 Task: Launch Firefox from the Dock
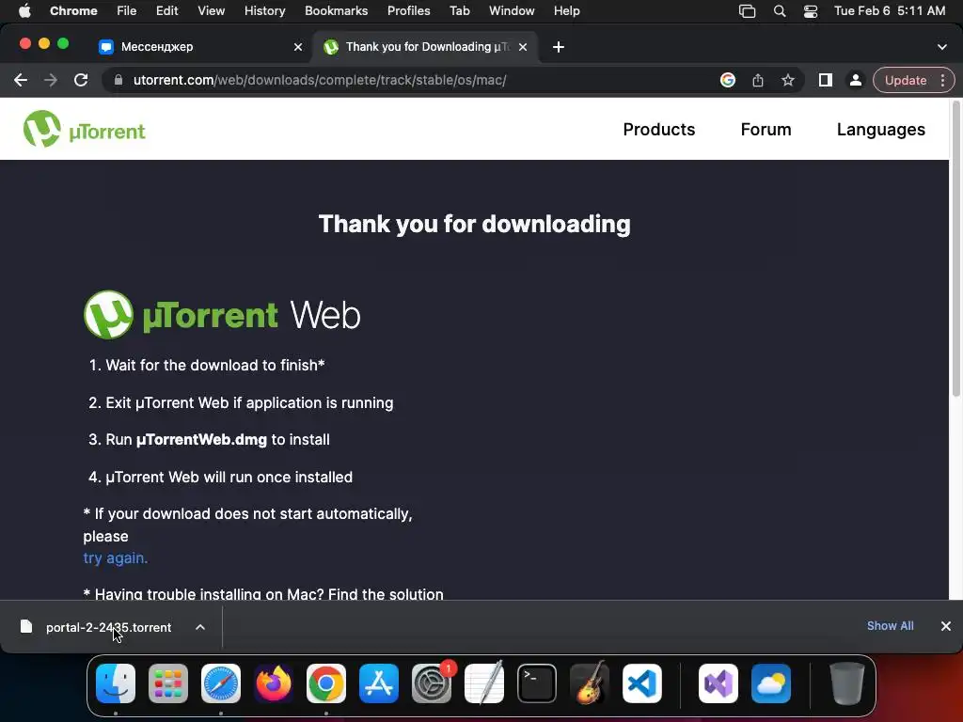click(274, 683)
